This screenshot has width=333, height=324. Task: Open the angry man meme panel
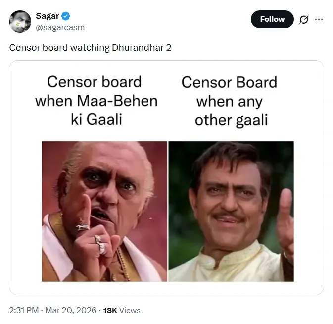coord(104,212)
